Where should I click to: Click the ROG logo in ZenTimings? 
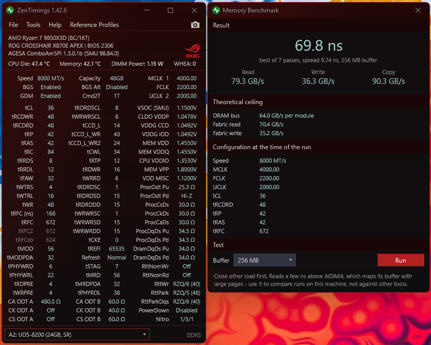point(193,51)
